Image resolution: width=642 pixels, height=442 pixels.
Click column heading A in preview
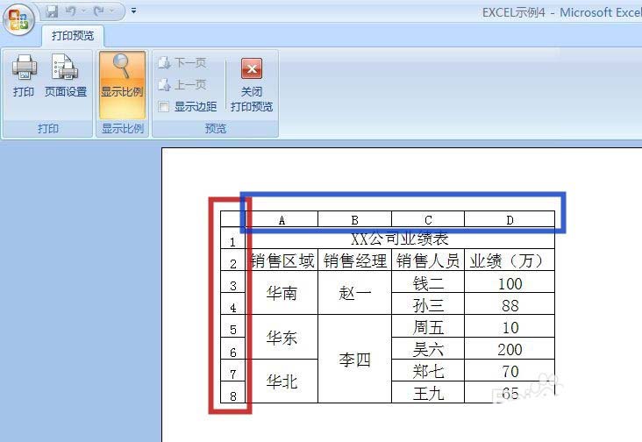(x=282, y=220)
